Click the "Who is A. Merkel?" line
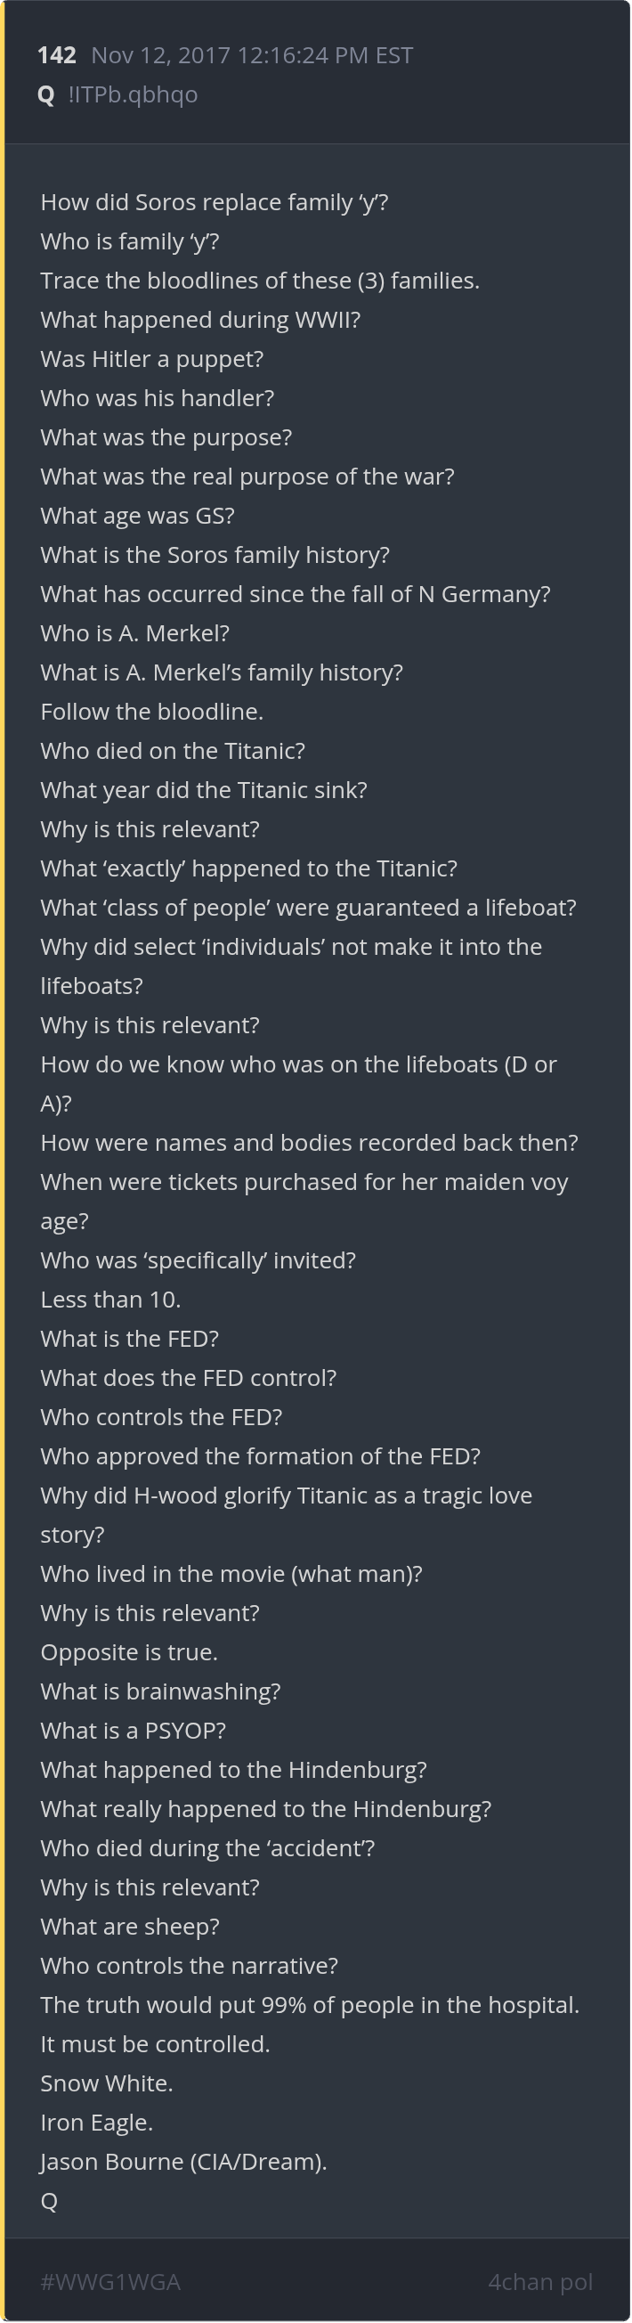 tap(135, 633)
